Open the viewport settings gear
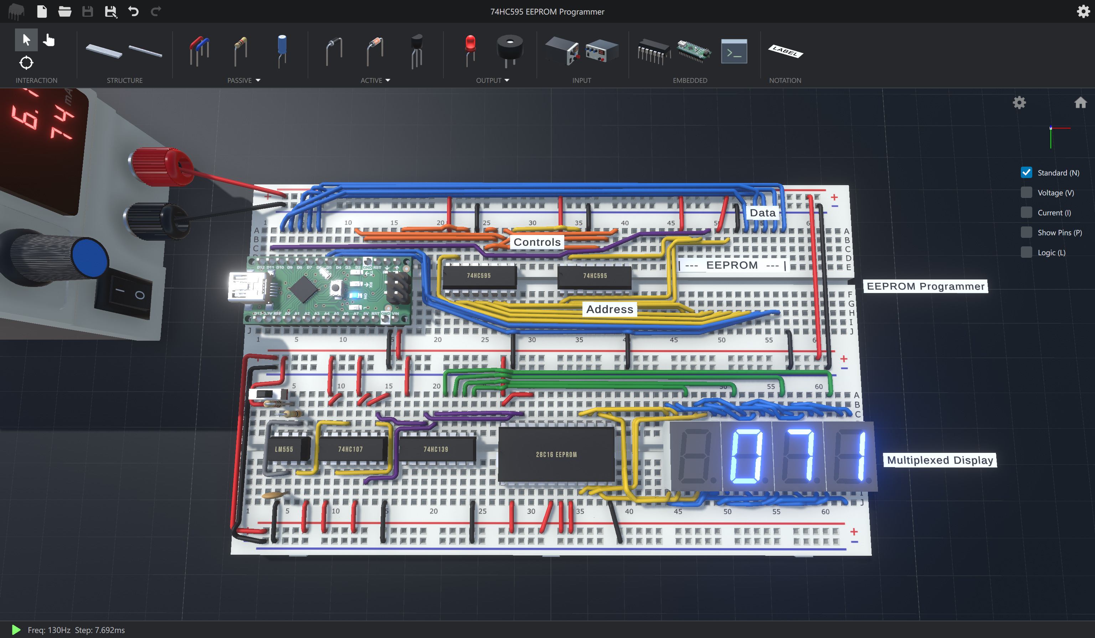This screenshot has width=1095, height=638. click(1019, 103)
